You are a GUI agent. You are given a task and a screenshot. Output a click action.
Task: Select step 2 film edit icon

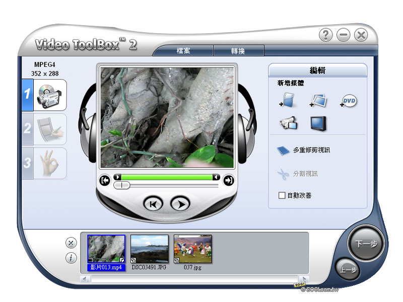tap(50, 129)
